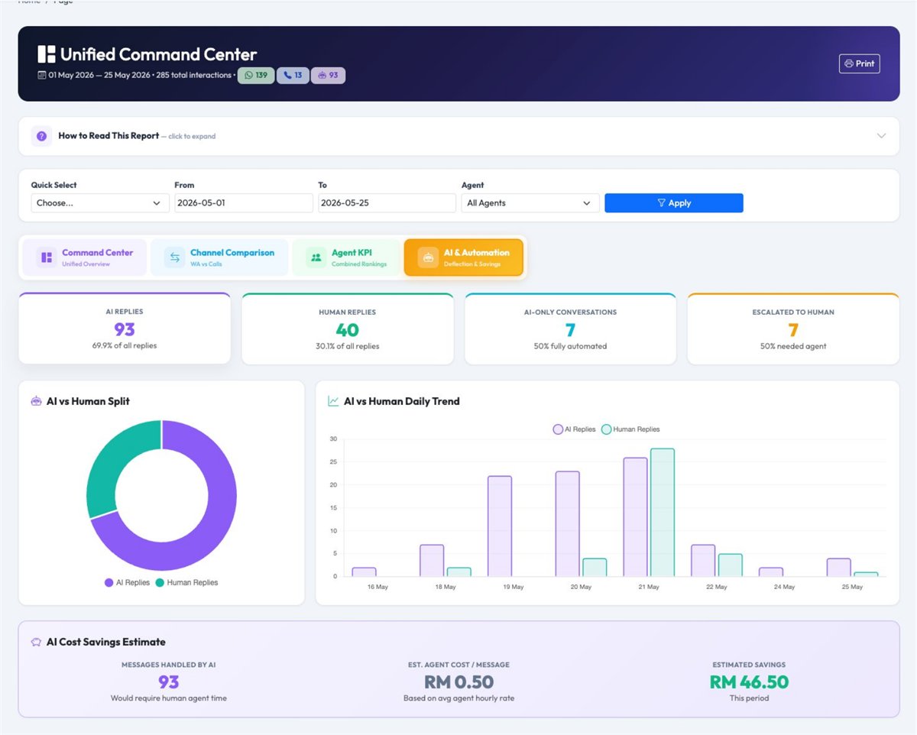Toggle AI Replies in the donut legend
The height and width of the screenshot is (735, 917).
[x=128, y=582]
